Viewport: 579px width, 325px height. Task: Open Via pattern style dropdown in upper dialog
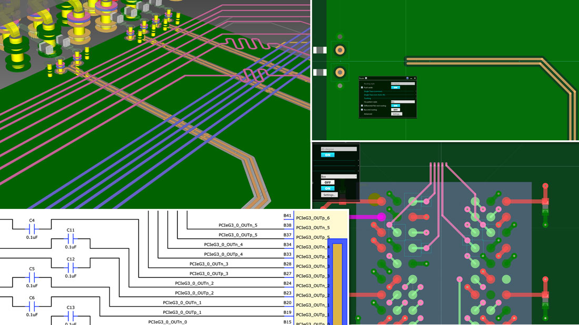pyautogui.click(x=403, y=102)
